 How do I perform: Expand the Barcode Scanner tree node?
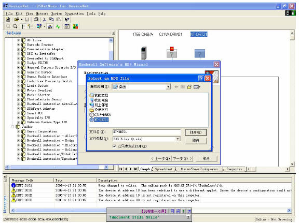18,45
